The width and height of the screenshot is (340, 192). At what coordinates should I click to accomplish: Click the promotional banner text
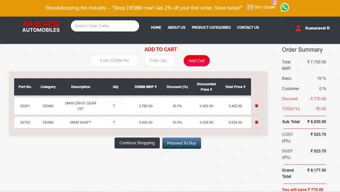tap(144, 8)
